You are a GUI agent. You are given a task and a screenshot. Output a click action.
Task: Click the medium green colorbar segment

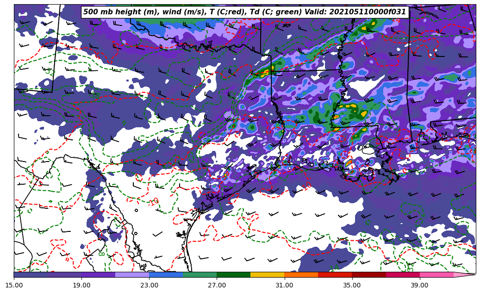[200, 275]
